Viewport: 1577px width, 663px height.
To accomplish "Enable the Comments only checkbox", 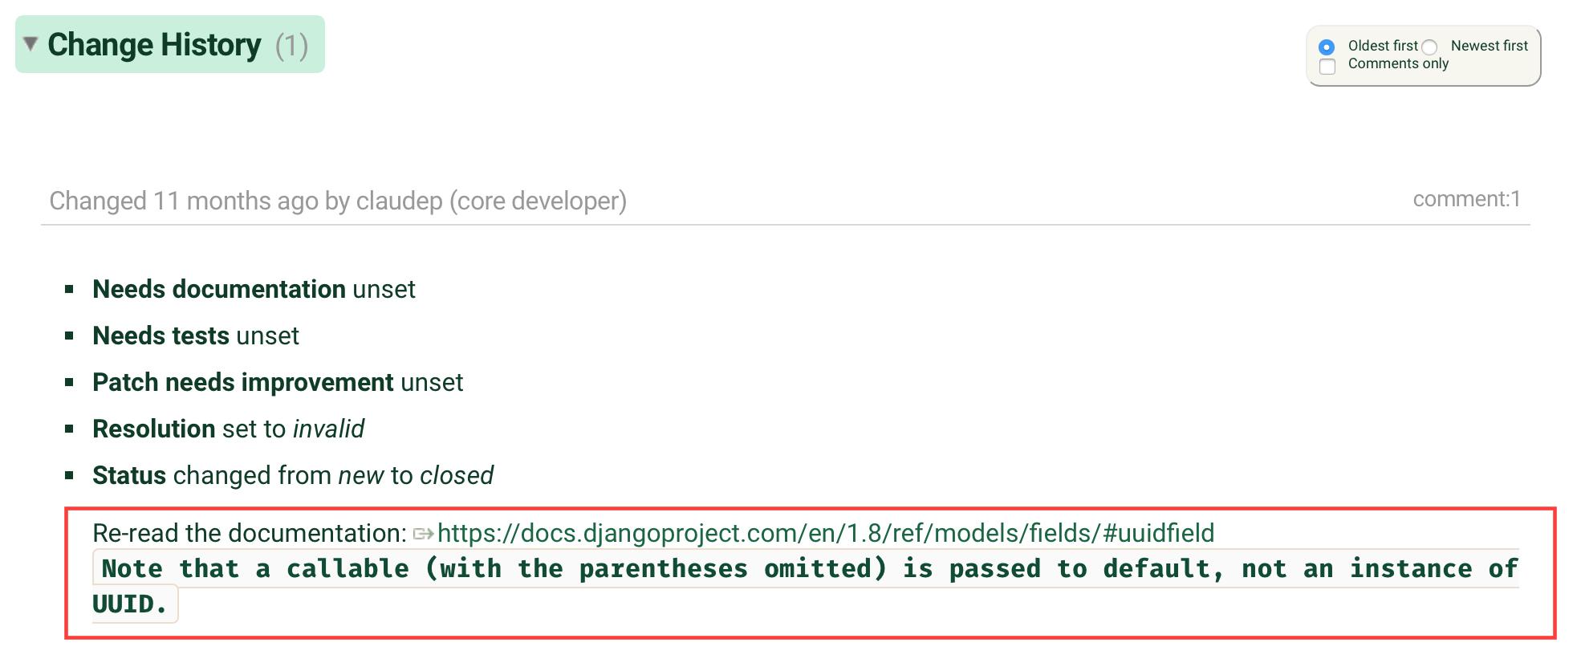I will click(x=1327, y=66).
